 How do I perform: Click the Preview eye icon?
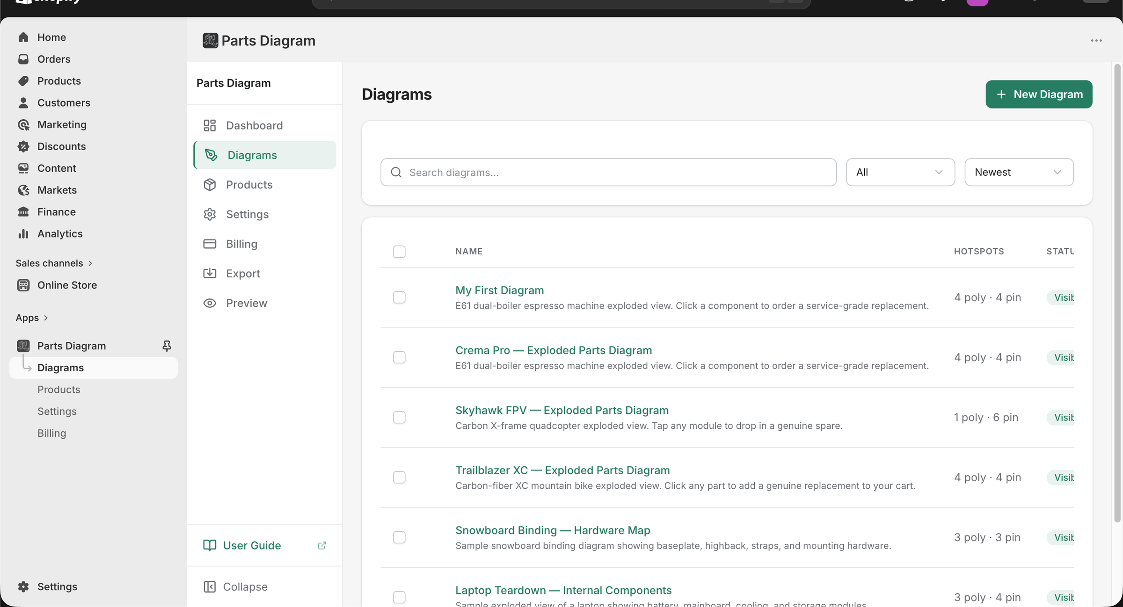[x=210, y=303]
